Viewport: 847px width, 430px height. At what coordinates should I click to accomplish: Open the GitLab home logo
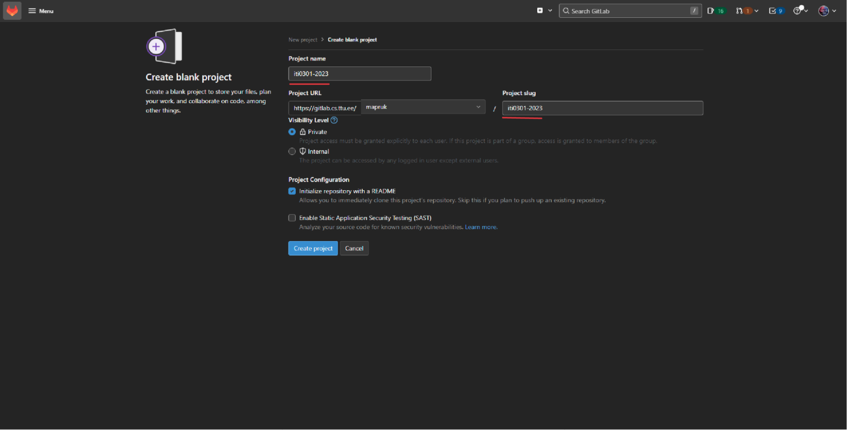(x=12, y=11)
